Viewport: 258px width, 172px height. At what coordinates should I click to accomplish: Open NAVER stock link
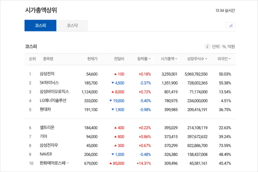coord(46,154)
